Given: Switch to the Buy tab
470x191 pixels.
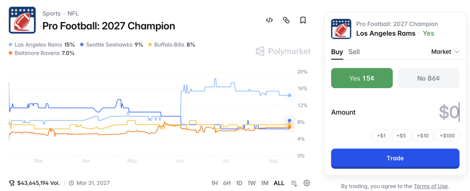Looking at the screenshot, I should coord(337,52).
